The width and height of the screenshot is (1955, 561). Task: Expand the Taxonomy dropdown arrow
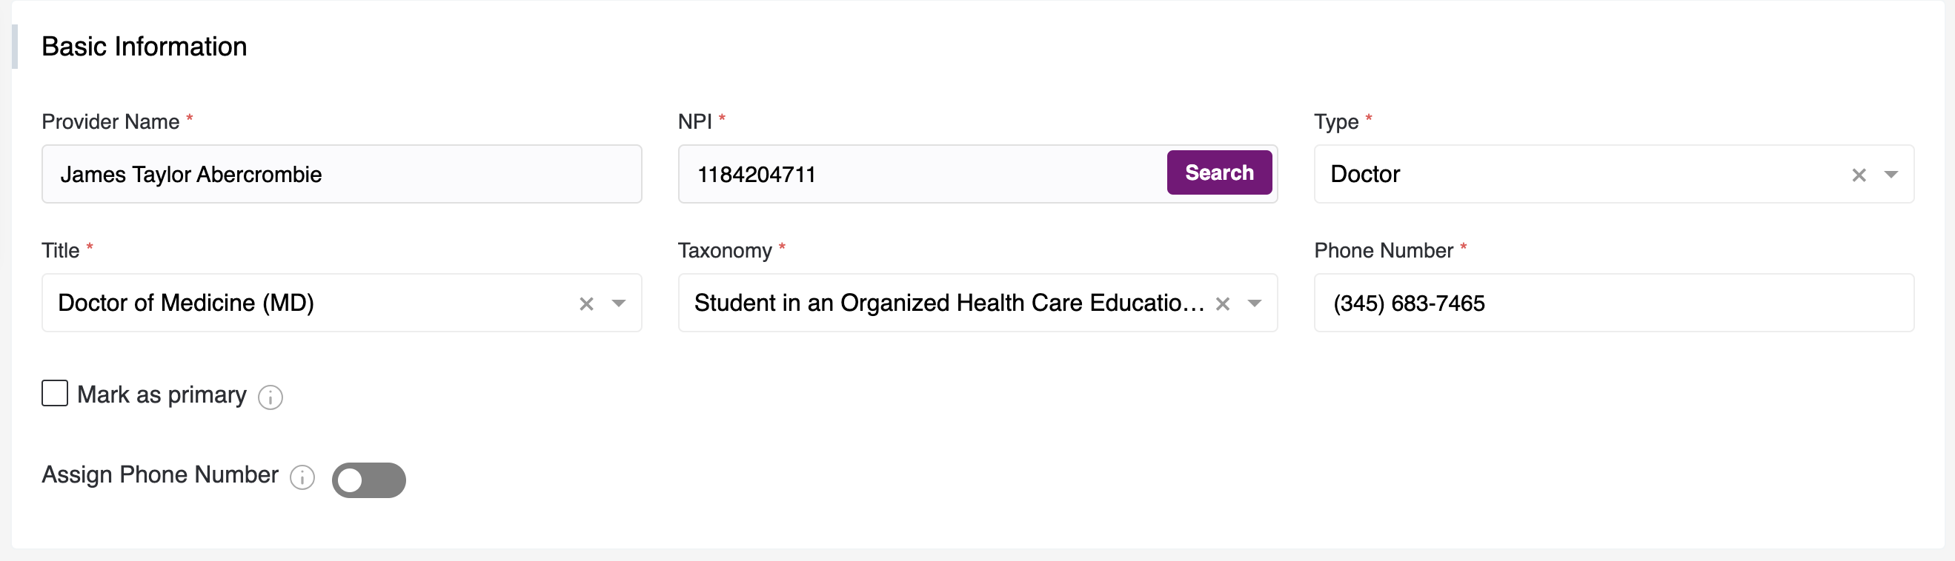pos(1255,304)
